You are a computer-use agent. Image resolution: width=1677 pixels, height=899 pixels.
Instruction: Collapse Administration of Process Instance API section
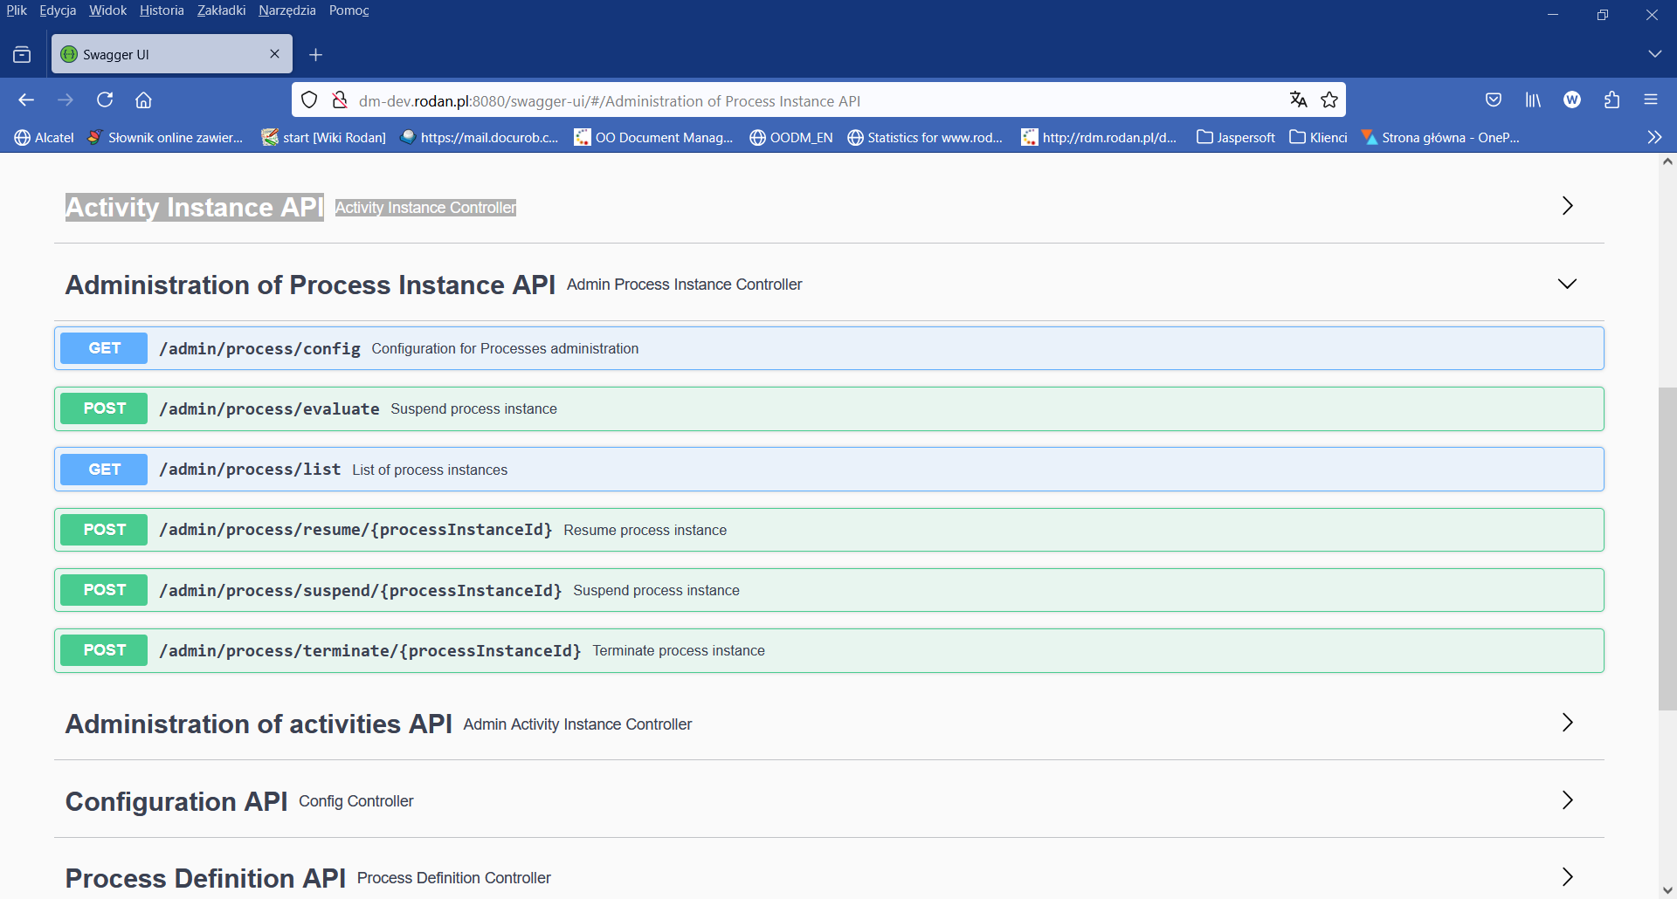(1566, 284)
